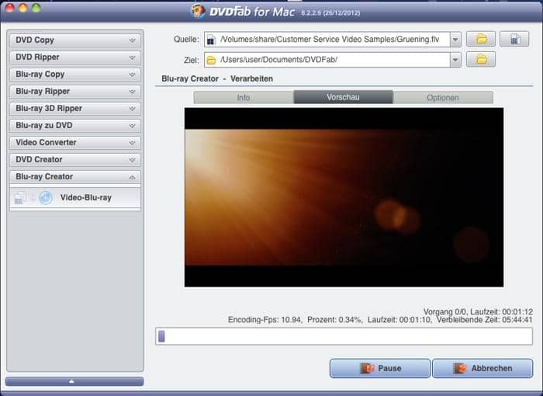Image resolution: width=543 pixels, height=396 pixels.
Task: Expand the Blu-ray zu DVD section
Action: tap(75, 125)
